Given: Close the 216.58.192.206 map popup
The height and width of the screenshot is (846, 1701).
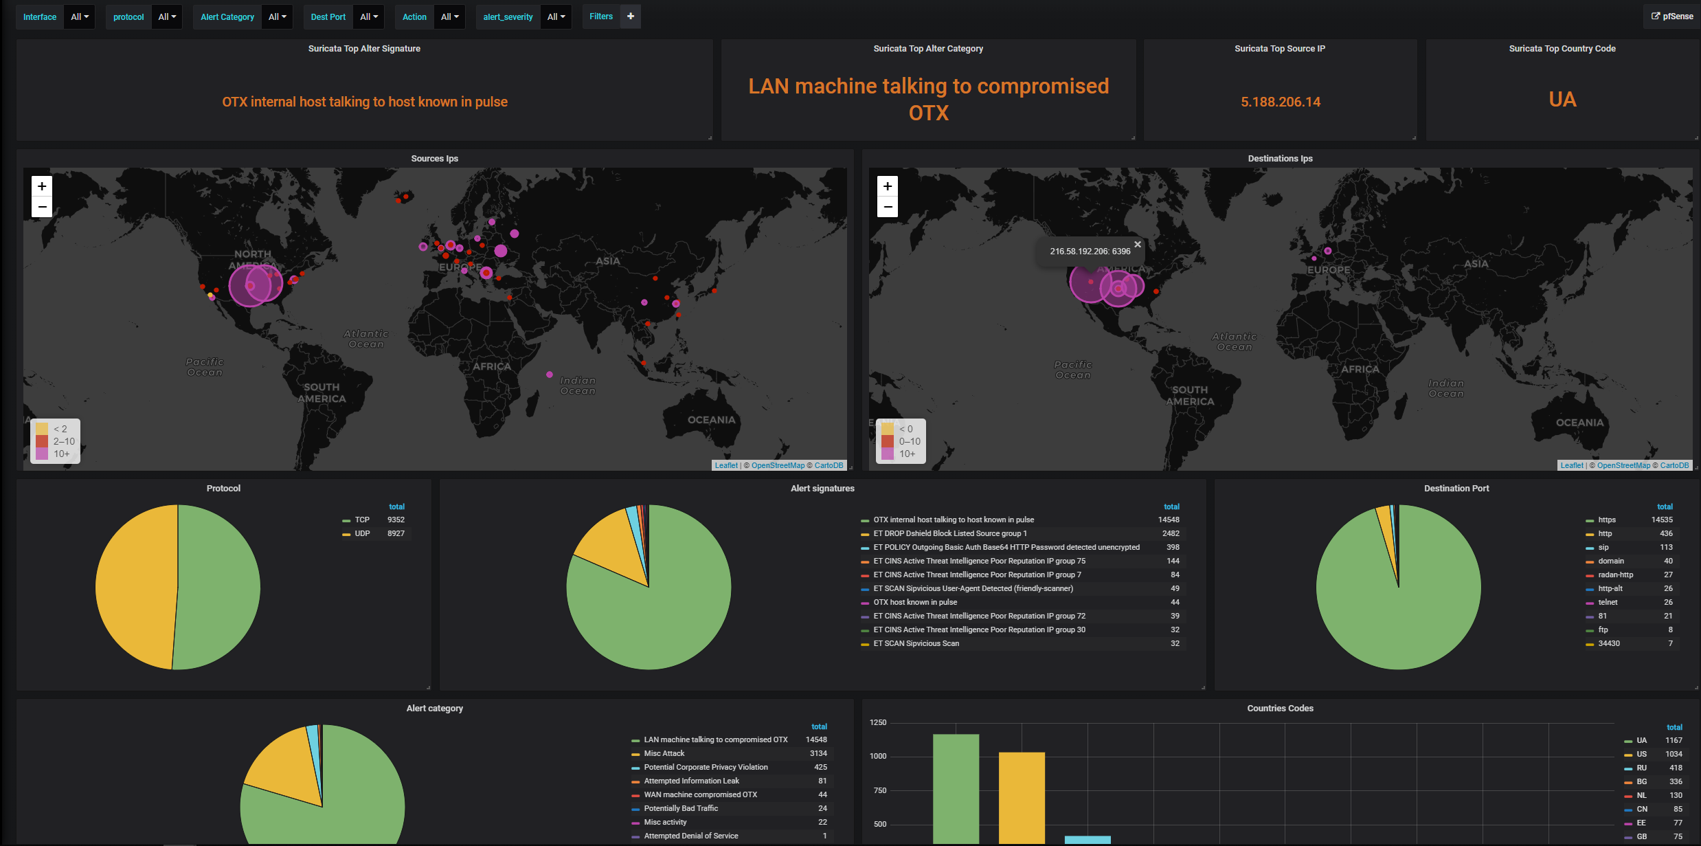Looking at the screenshot, I should point(1138,245).
